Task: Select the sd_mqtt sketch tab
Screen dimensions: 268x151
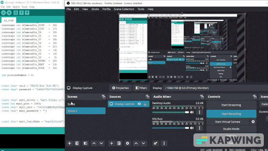Action: click(x=9, y=21)
